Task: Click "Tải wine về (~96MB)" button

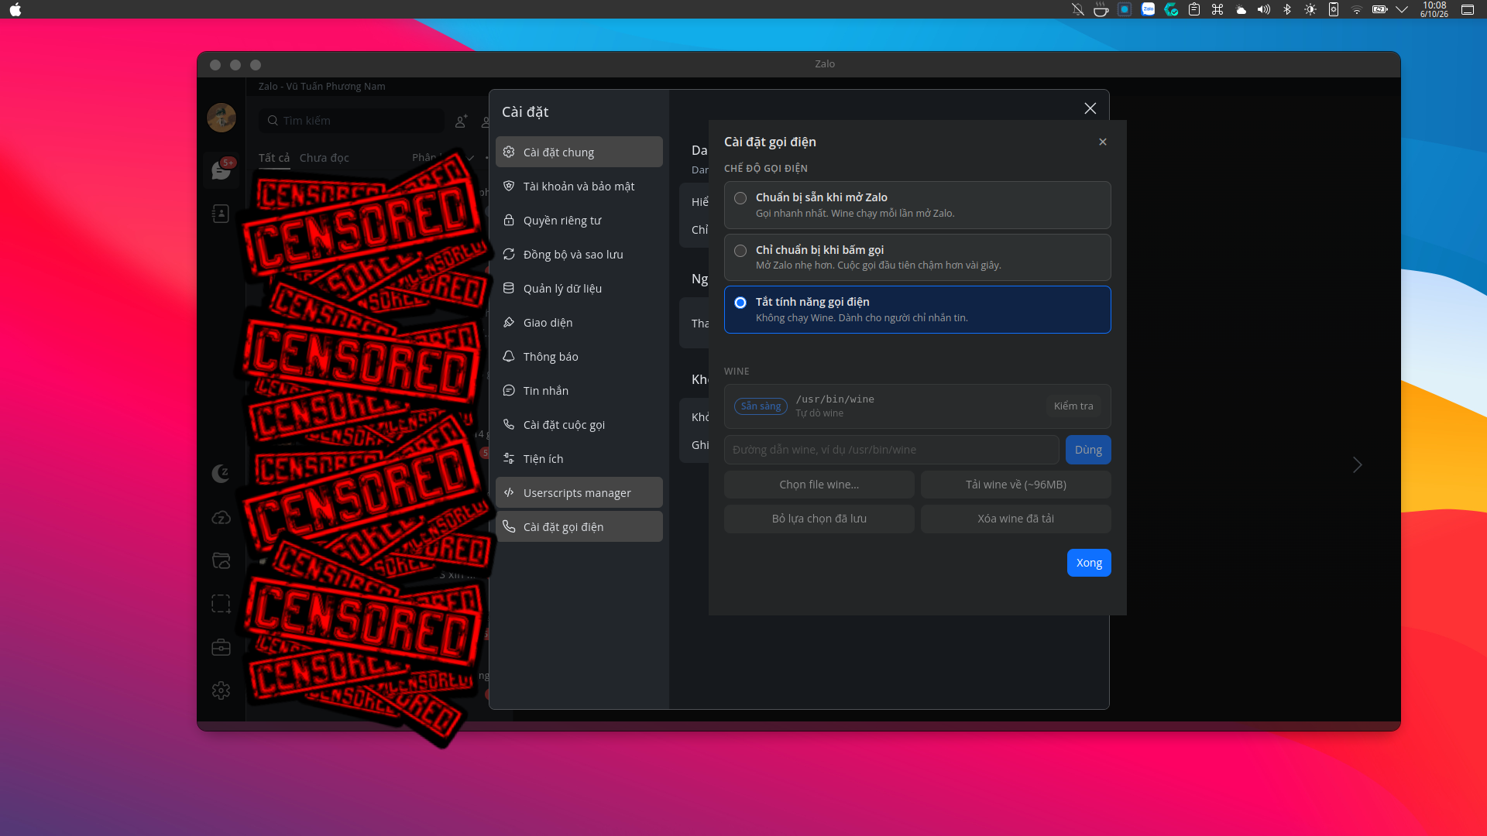Action: (x=1015, y=485)
